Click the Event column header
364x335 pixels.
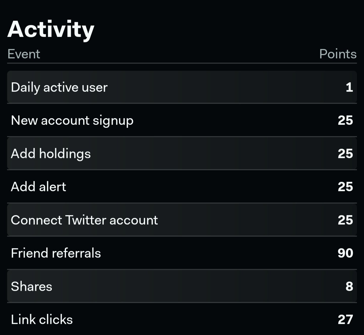(24, 54)
